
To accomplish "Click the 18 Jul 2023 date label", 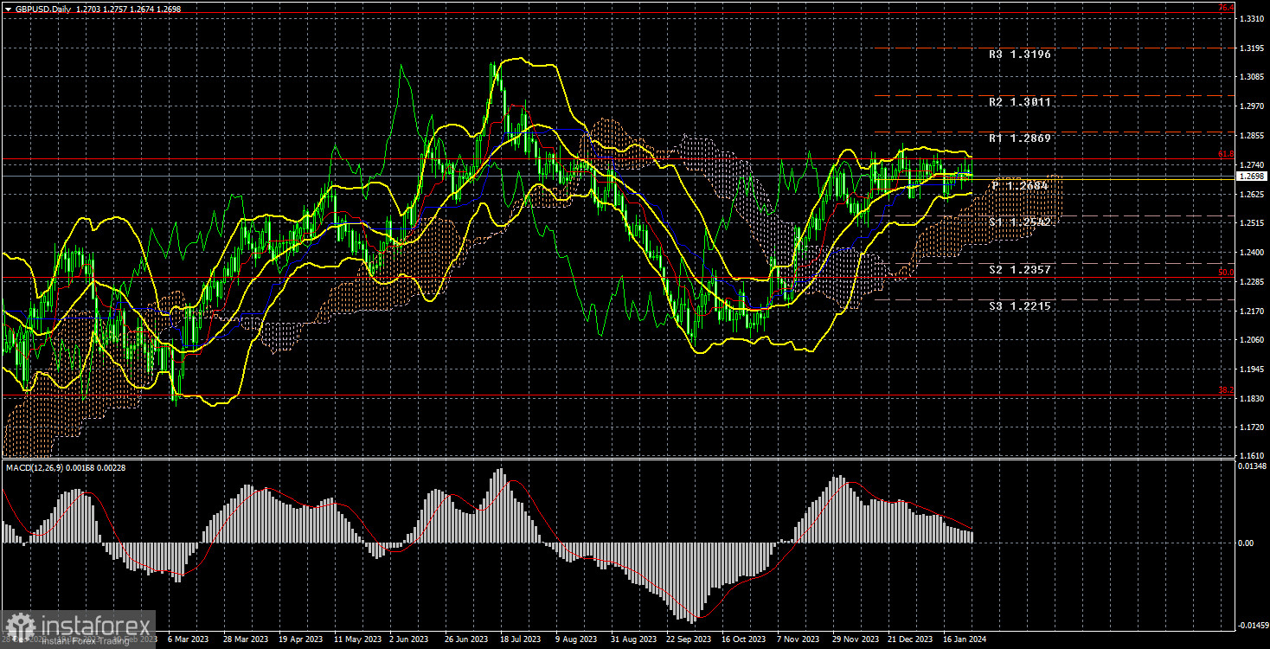I will click(519, 639).
